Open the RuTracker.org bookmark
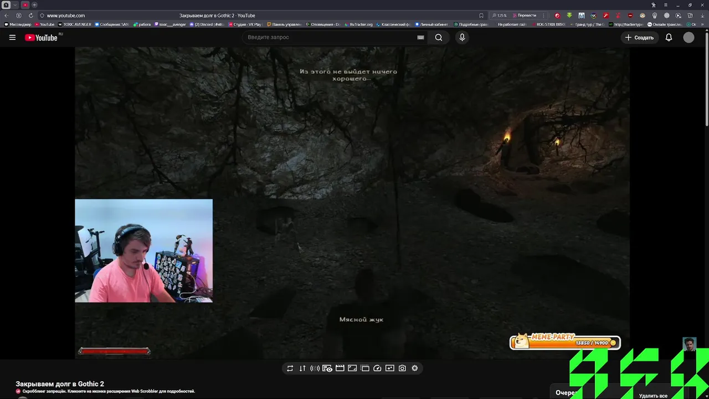 [x=359, y=24]
